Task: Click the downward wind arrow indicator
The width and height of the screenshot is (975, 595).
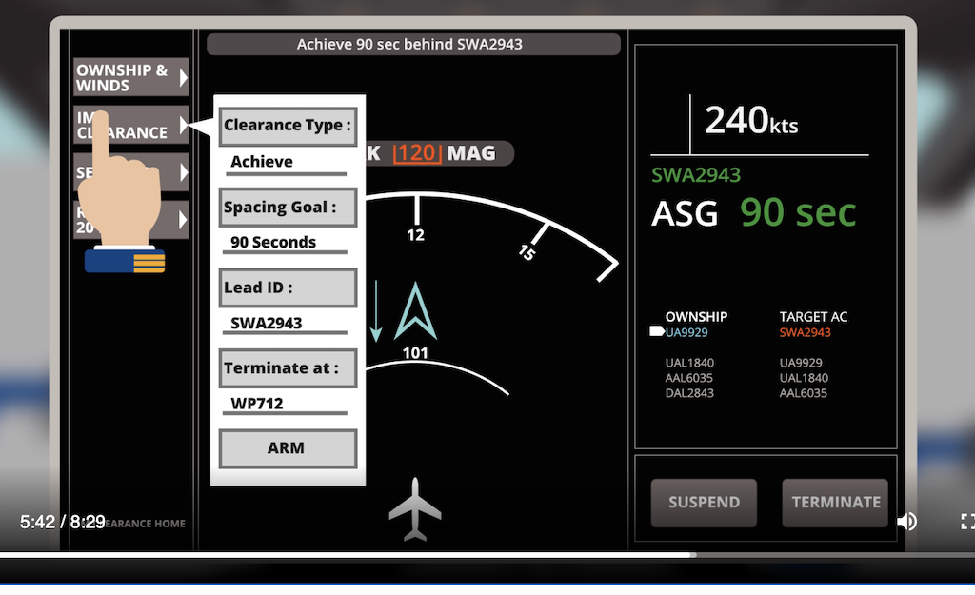Action: pos(376,309)
